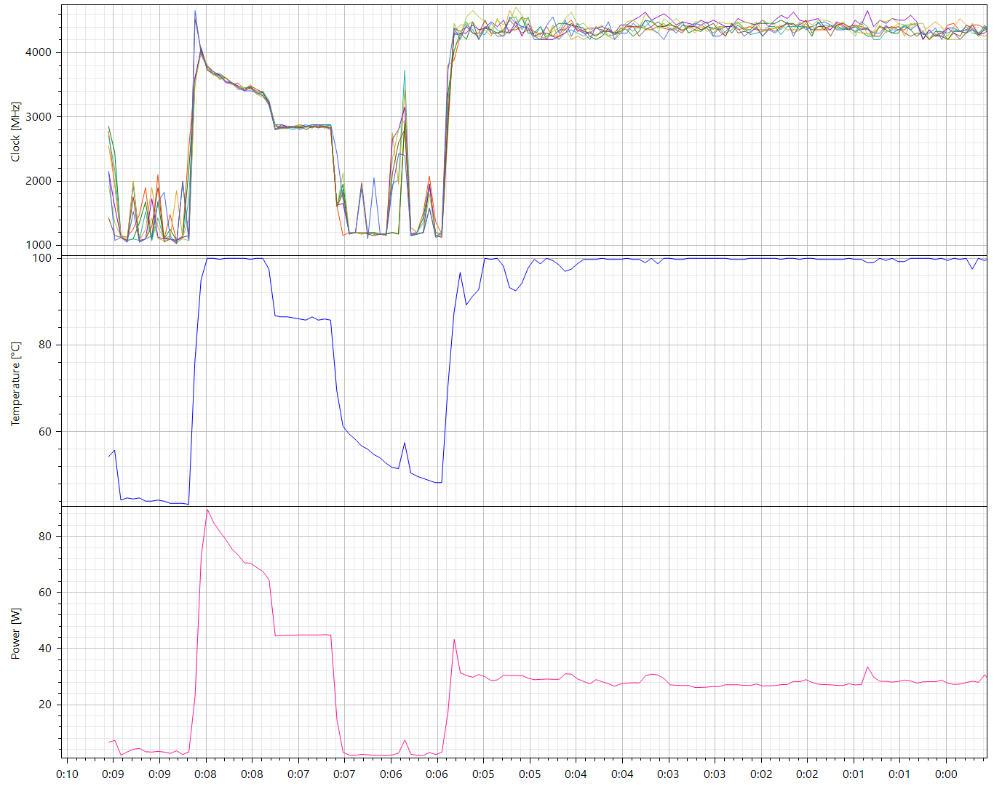Click the 40 tick on Power axis
Image resolution: width=994 pixels, height=786 pixels.
pos(45,648)
